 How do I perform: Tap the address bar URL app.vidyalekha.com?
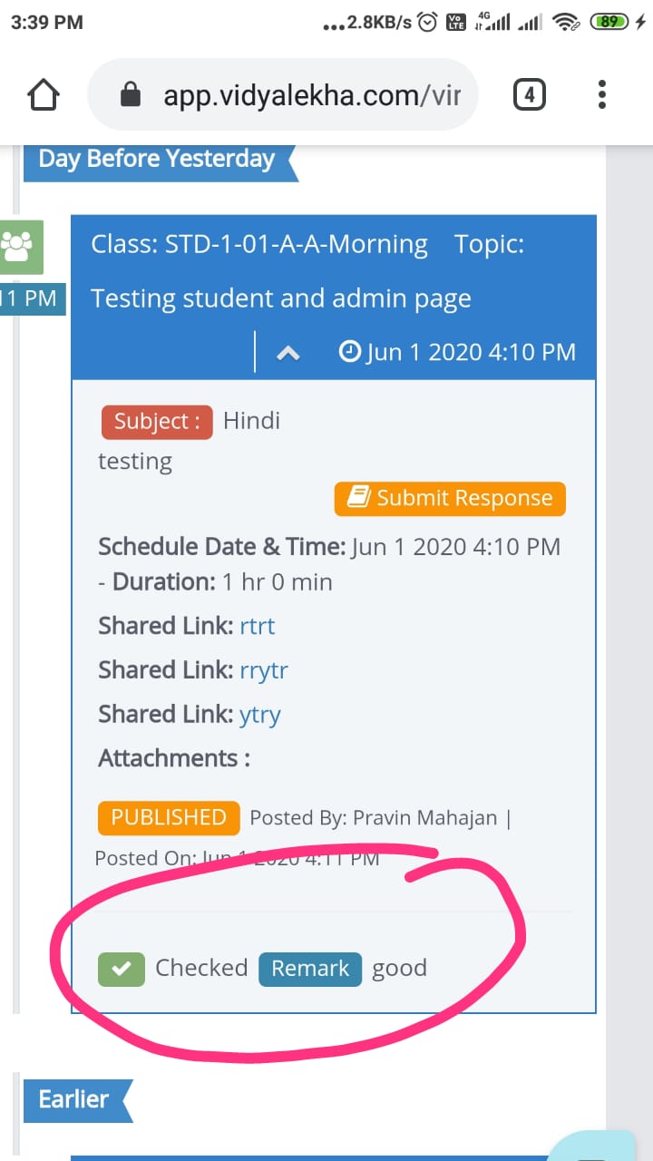coord(312,94)
